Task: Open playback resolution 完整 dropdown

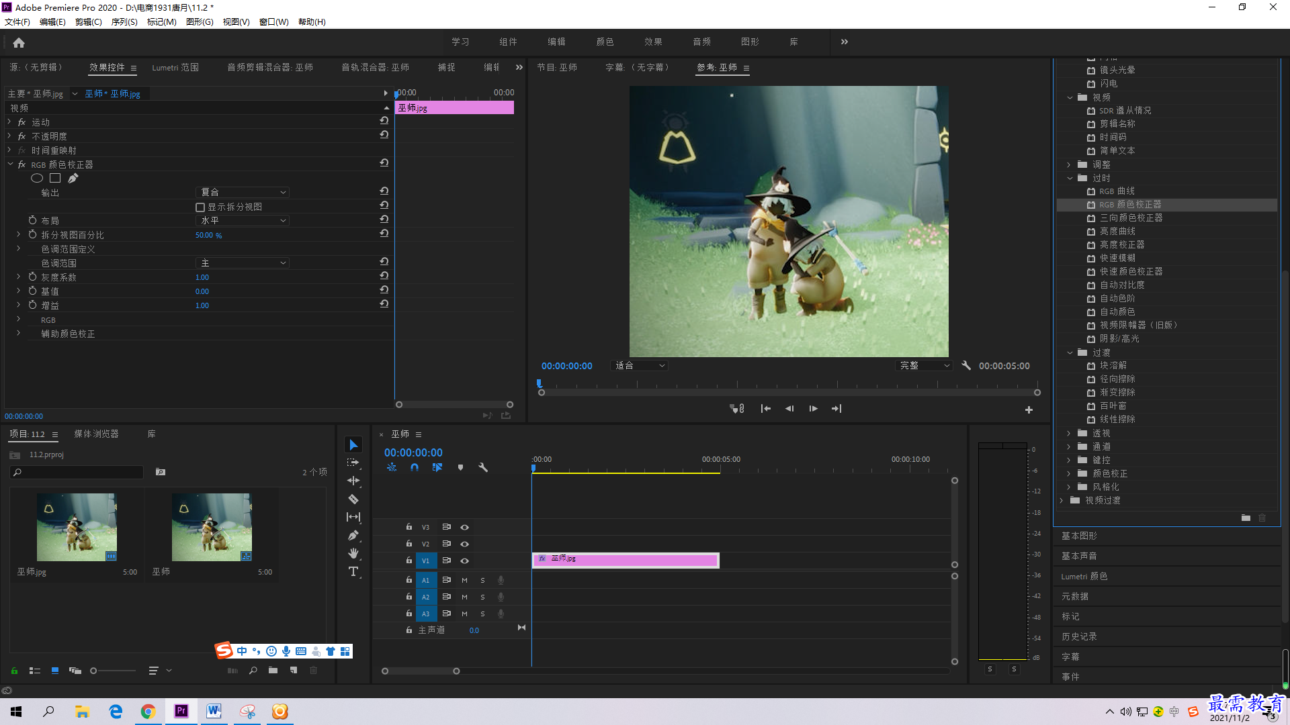Action: [924, 366]
